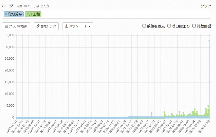Click the green spike point near 2025-04-04
The width and height of the screenshot is (216, 137).
coord(195,109)
